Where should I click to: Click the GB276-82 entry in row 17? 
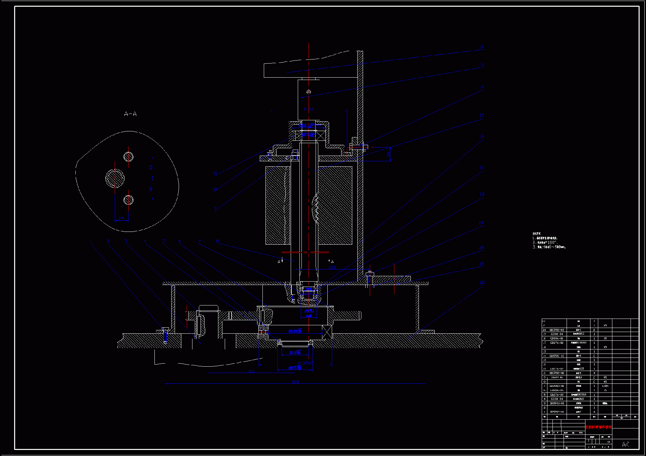pos(557,343)
